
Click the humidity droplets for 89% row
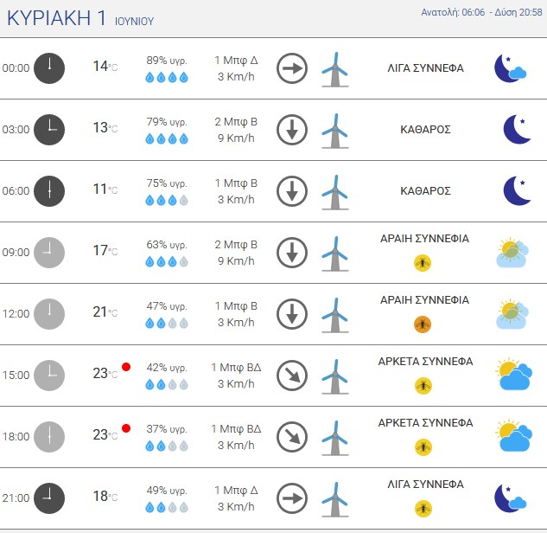pos(167,77)
